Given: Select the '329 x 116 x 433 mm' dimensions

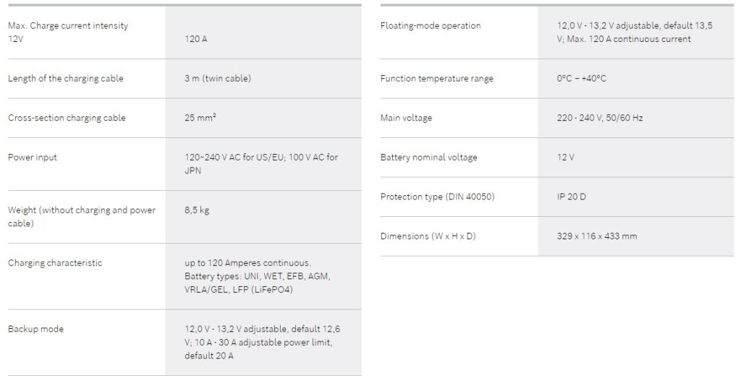Looking at the screenshot, I should tap(596, 236).
